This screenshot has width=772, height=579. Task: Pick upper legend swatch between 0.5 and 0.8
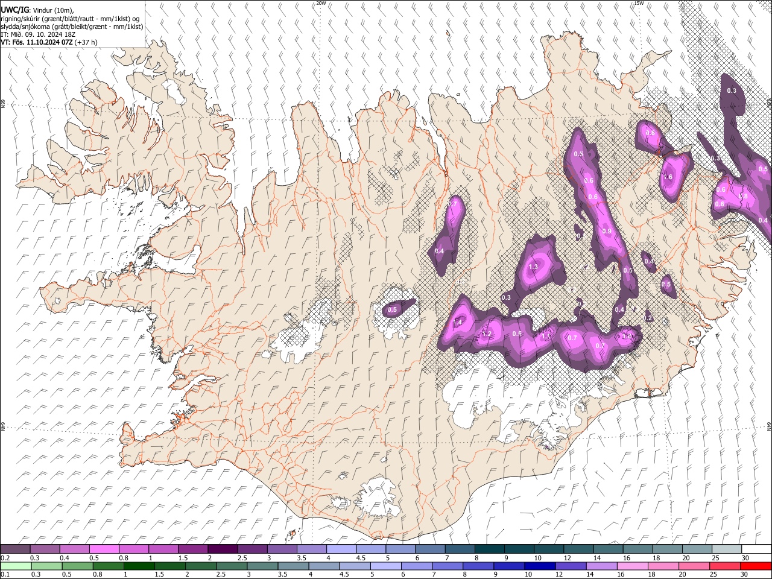click(104, 549)
